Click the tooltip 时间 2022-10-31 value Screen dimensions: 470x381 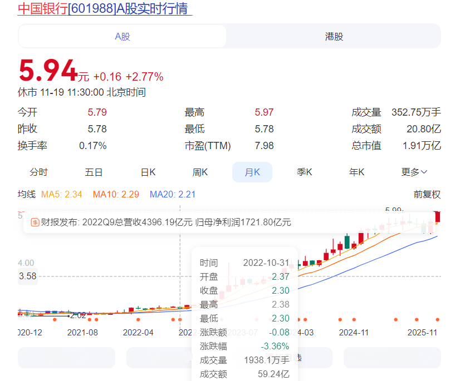click(x=266, y=263)
